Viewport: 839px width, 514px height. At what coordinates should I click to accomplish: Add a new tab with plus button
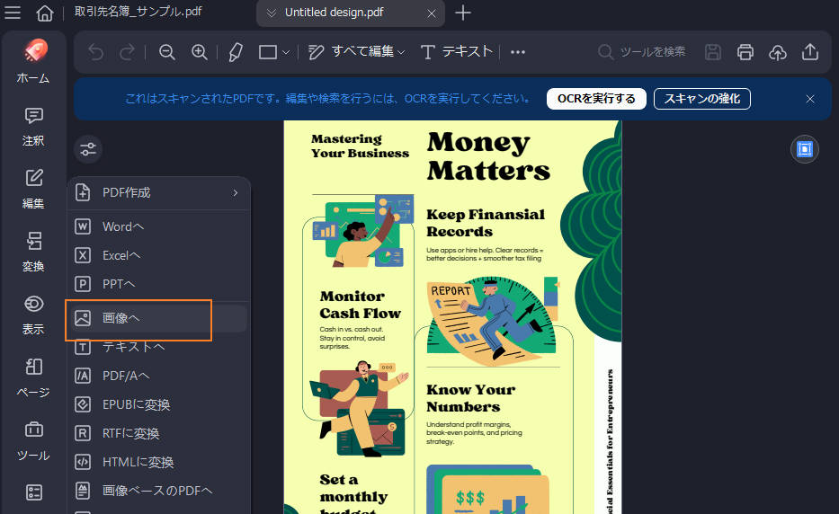(463, 13)
